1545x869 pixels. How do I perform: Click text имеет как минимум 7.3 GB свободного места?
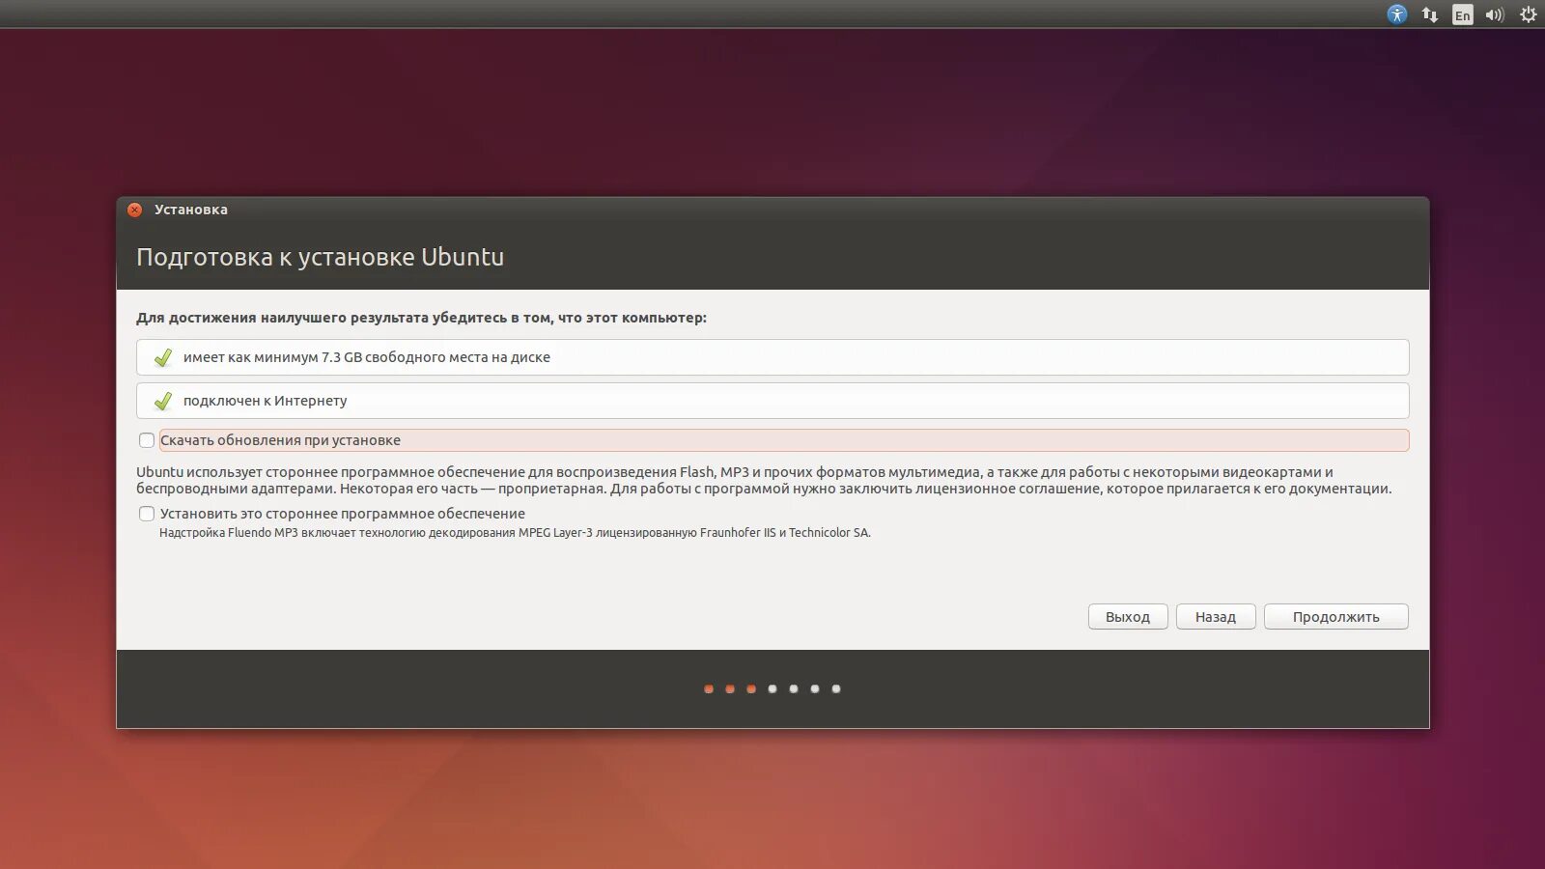click(x=367, y=357)
